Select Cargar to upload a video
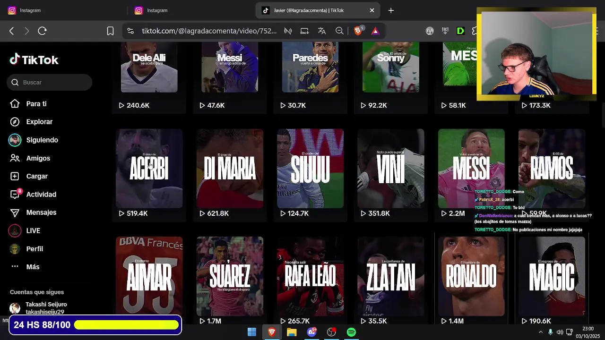The height and width of the screenshot is (340, 605). pyautogui.click(x=37, y=176)
